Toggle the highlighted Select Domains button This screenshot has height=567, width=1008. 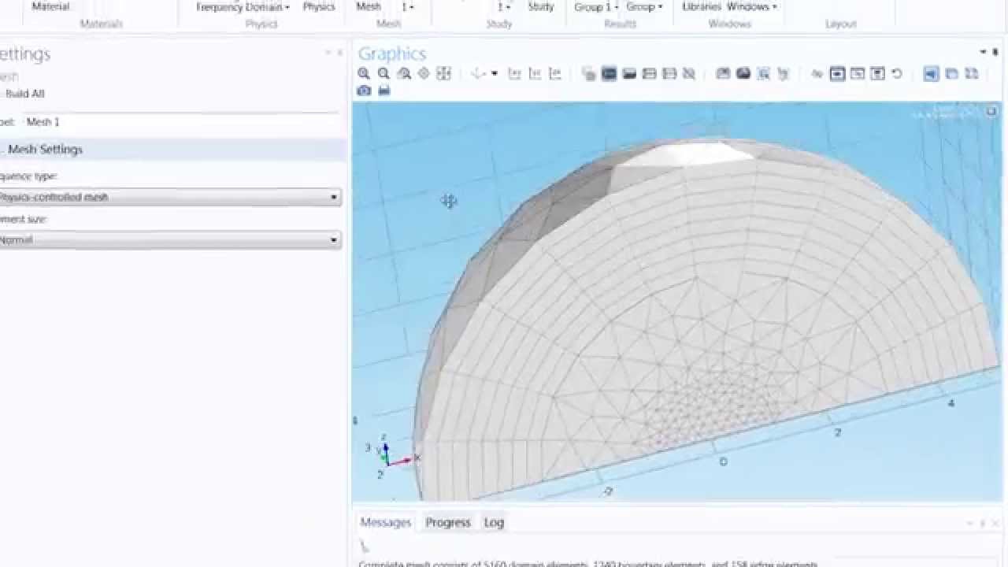[609, 73]
